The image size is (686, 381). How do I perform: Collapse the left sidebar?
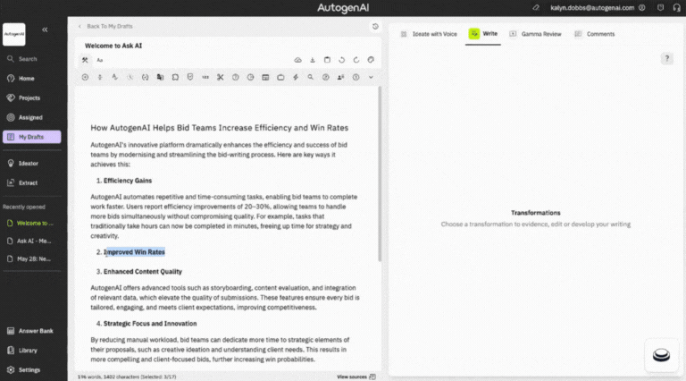click(45, 30)
